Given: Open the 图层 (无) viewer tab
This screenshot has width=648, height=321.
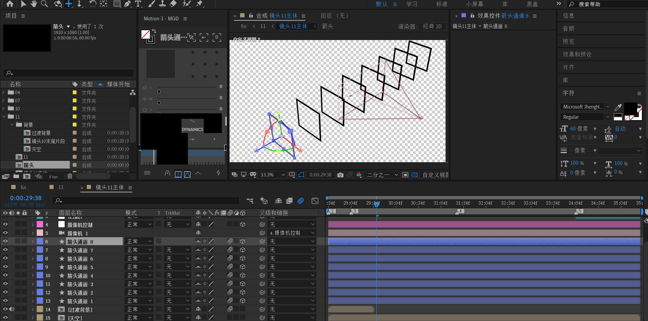Looking at the screenshot, I should (x=335, y=16).
